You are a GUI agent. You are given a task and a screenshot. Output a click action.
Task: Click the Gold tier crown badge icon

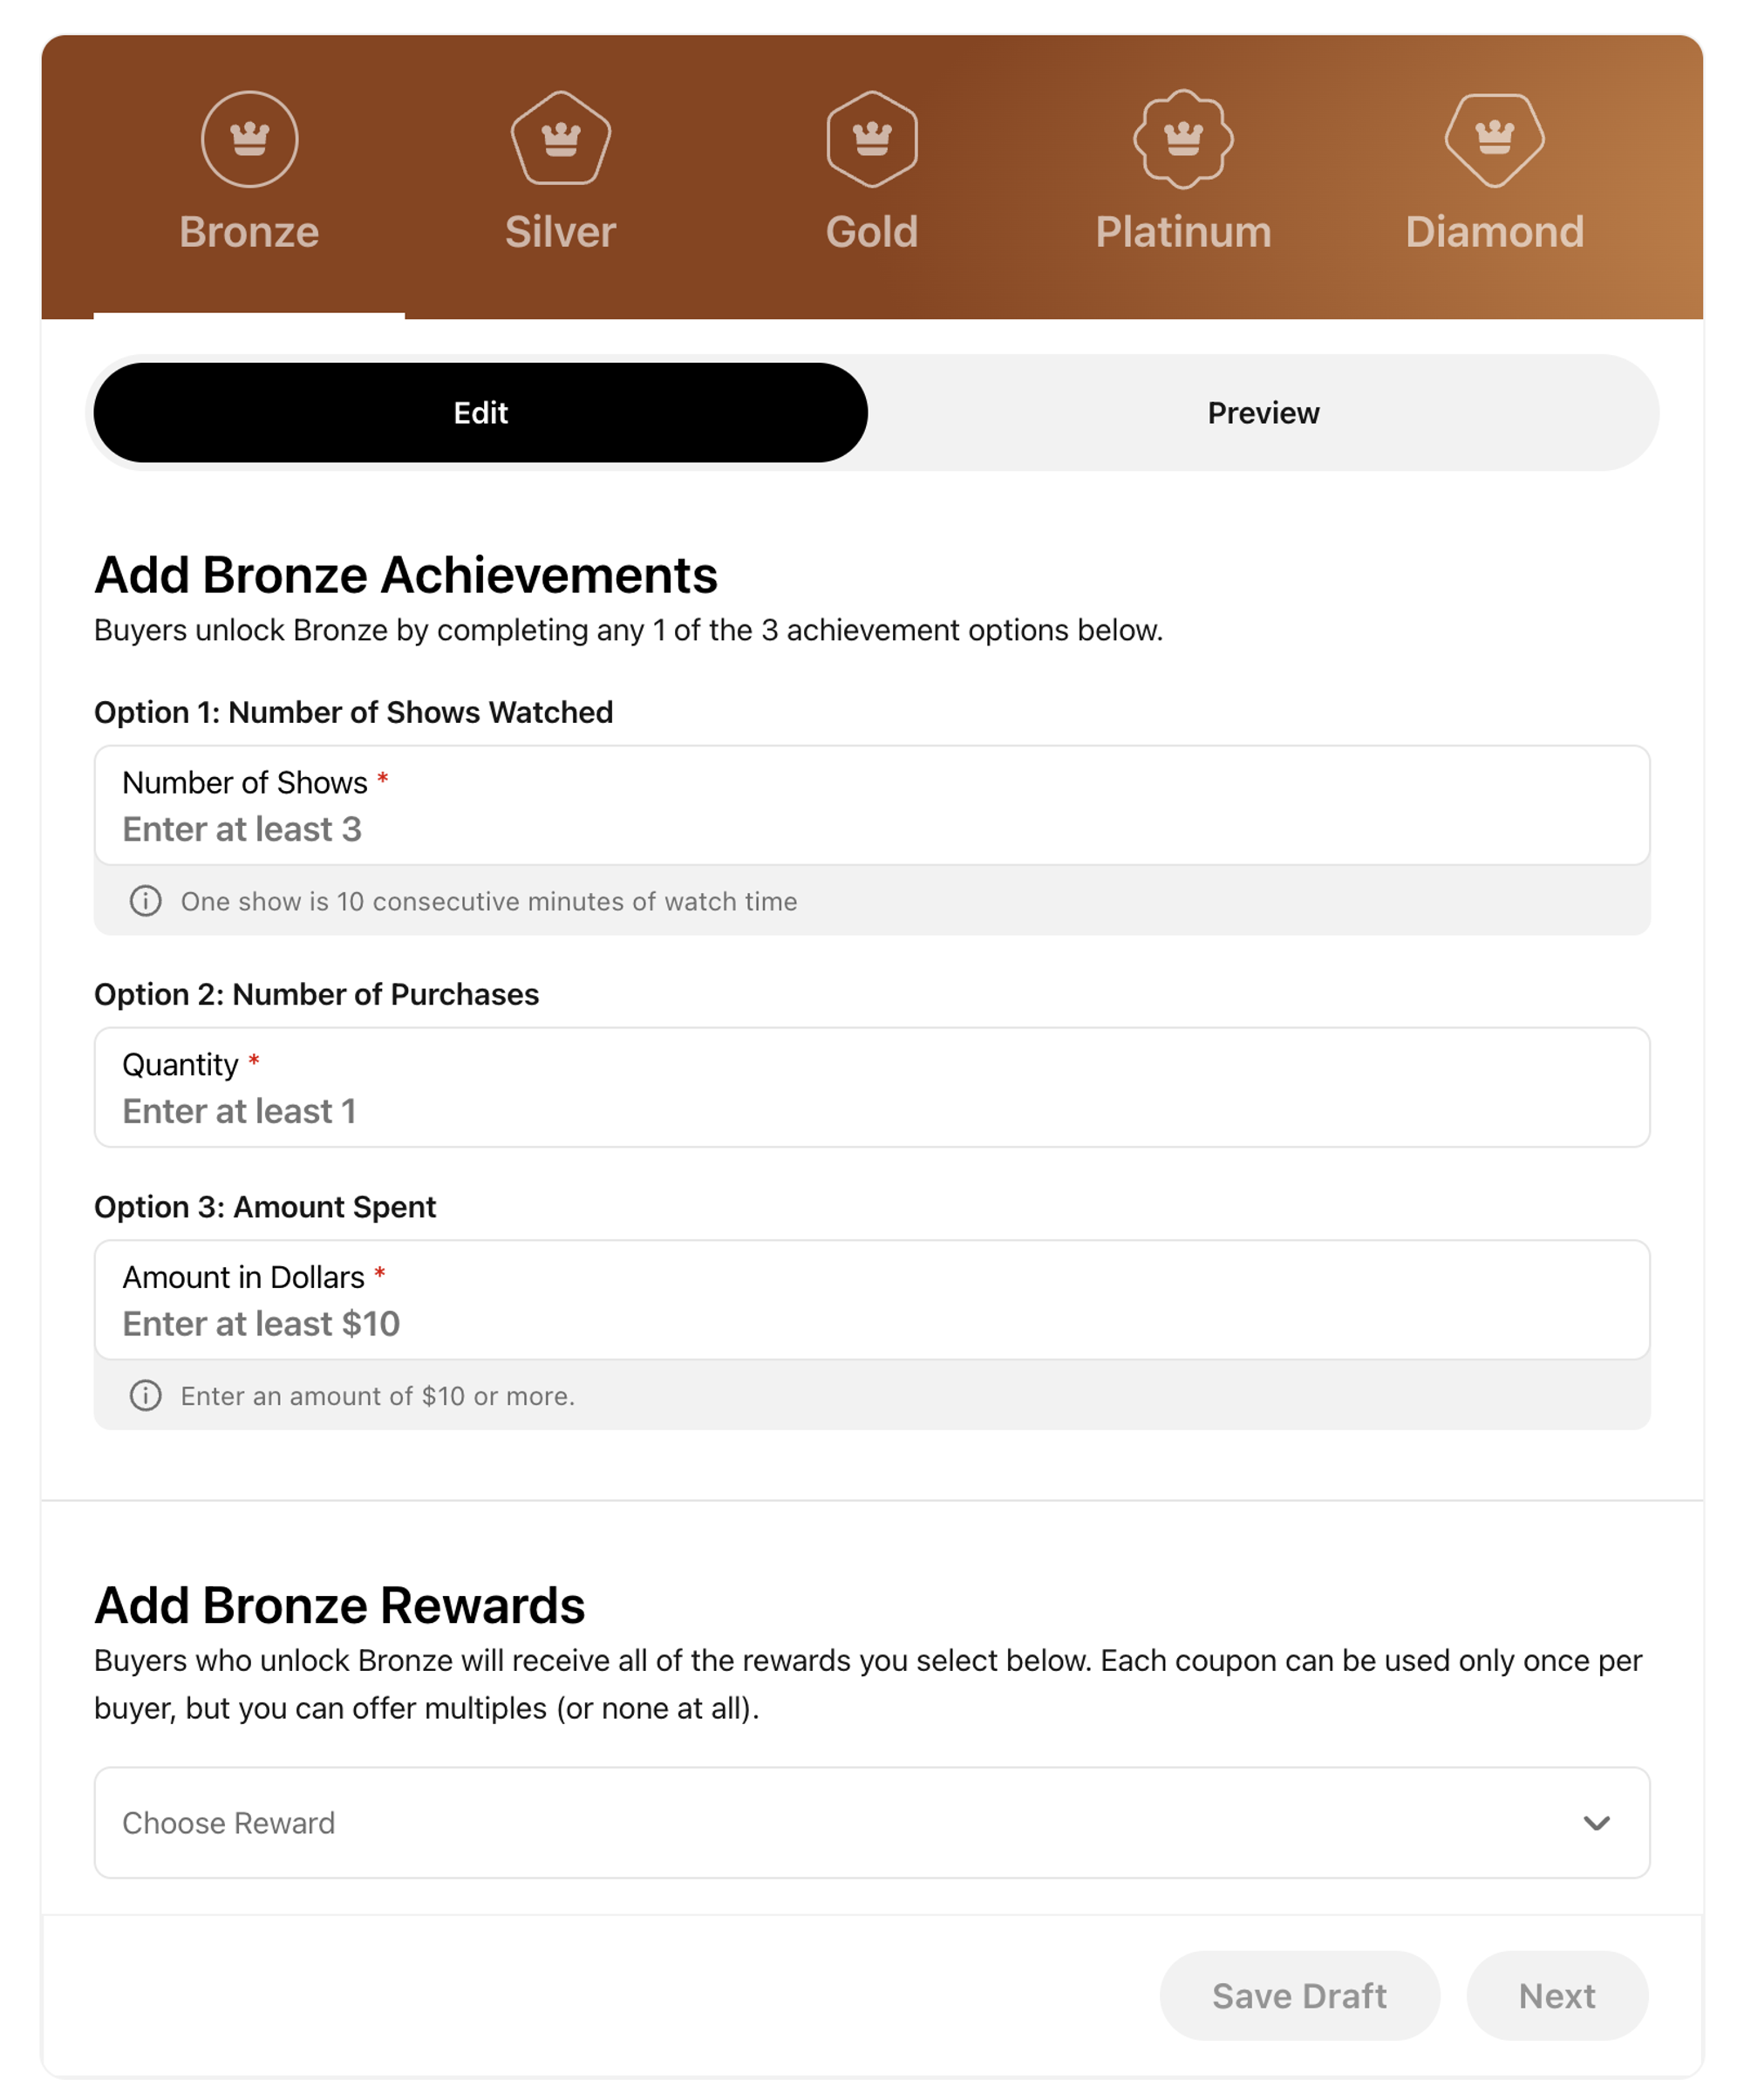pyautogui.click(x=872, y=139)
